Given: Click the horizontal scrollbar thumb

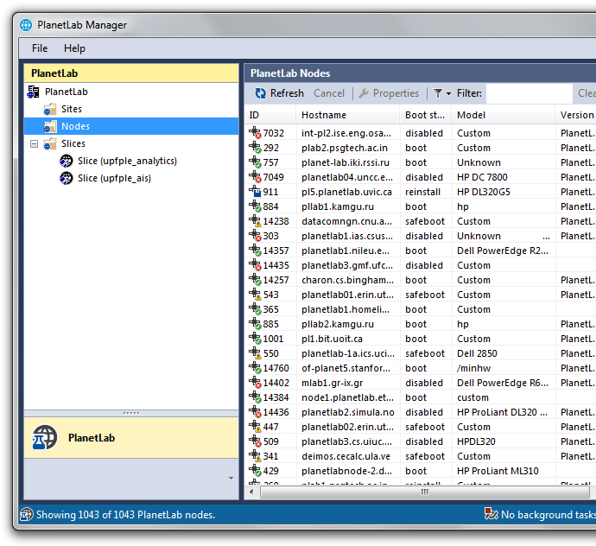Looking at the screenshot, I should [x=425, y=492].
